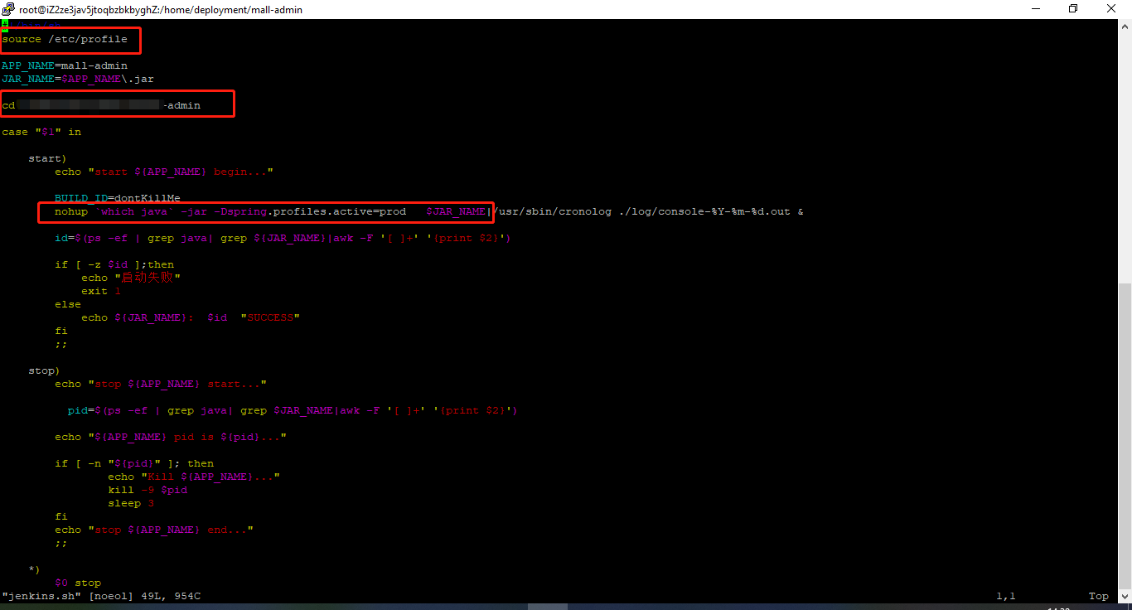Click the 'BUILD_ID=dontKillMe' line
The width and height of the screenshot is (1132, 610).
coord(118,198)
